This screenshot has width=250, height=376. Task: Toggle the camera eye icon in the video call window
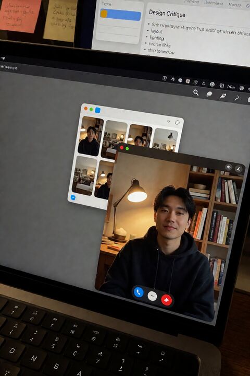[229, 167]
